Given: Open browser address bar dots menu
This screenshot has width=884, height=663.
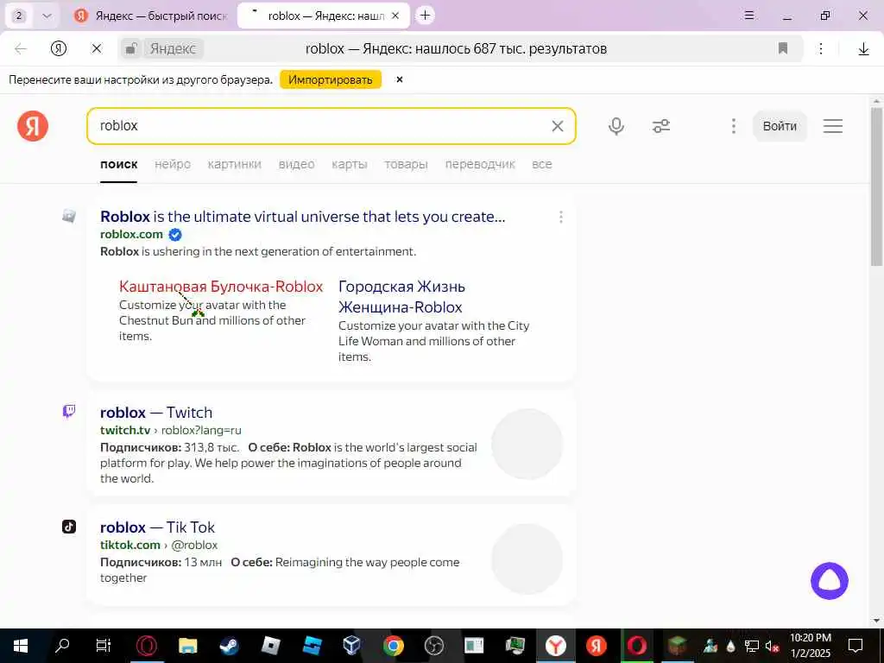Looking at the screenshot, I should click(x=821, y=49).
